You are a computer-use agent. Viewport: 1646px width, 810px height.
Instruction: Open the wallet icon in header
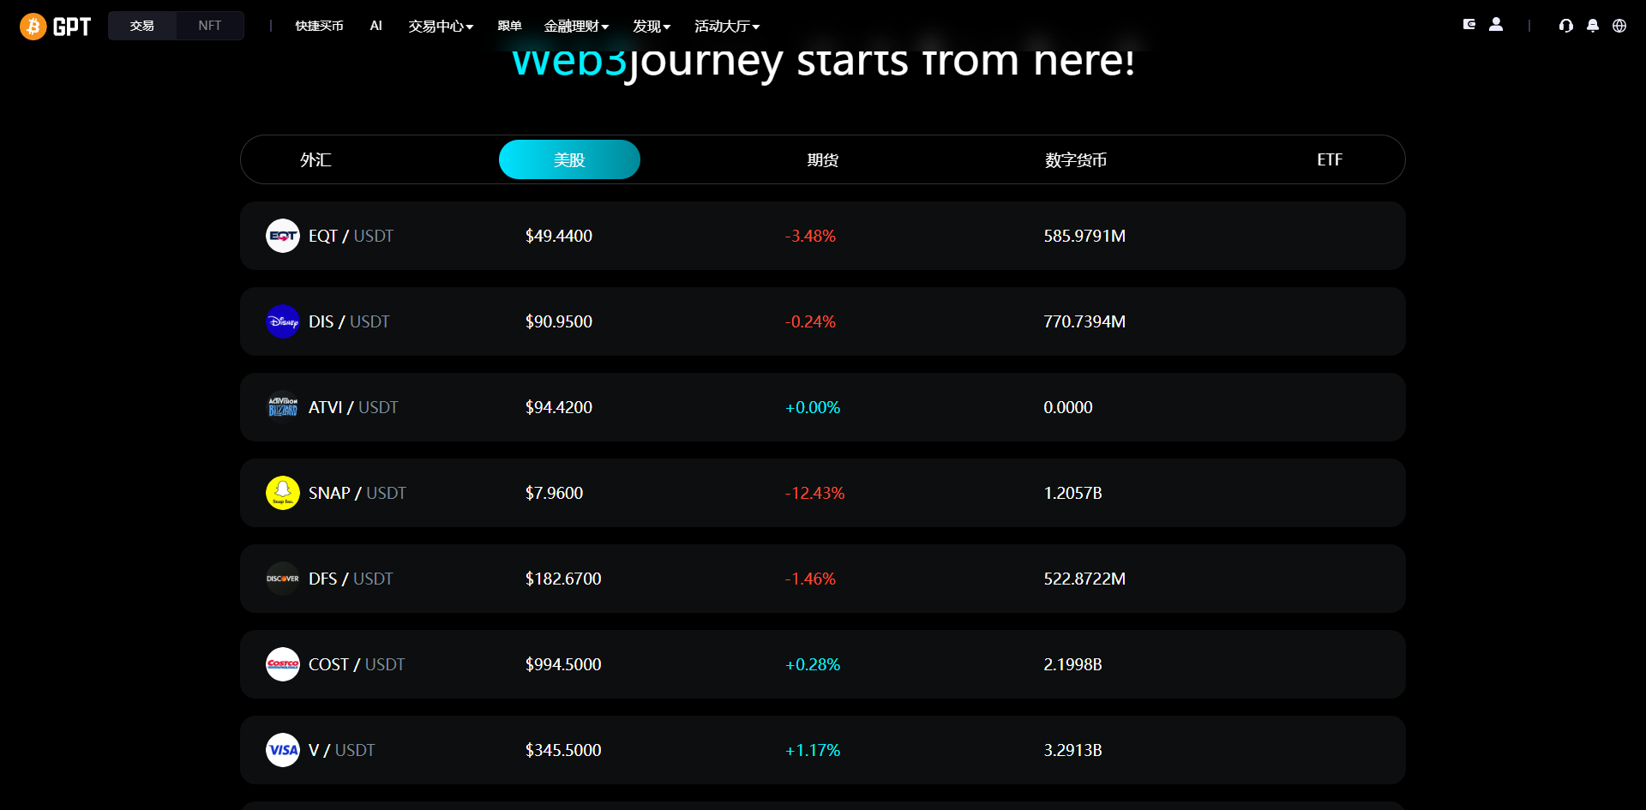[x=1469, y=25]
